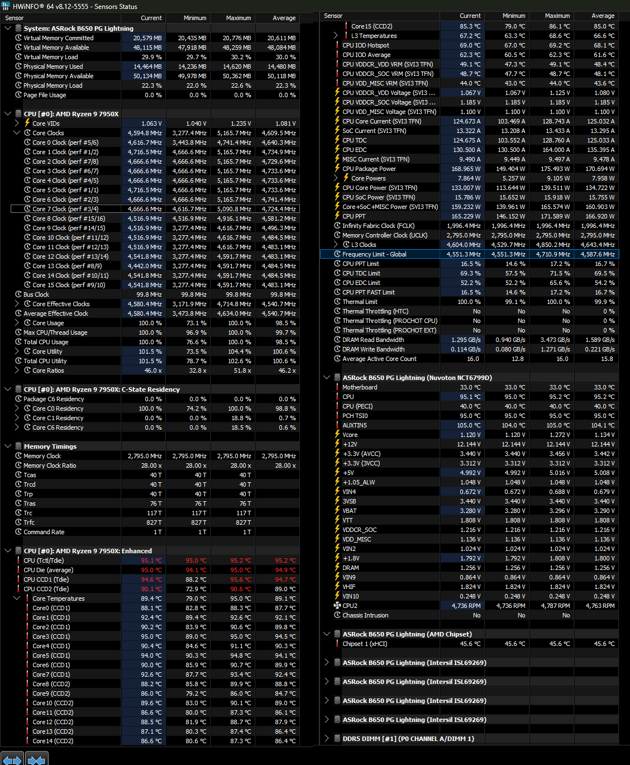This screenshot has height=765, width=630.
Task: Click the thermometer icon beside Motherboard
Action: [337, 387]
